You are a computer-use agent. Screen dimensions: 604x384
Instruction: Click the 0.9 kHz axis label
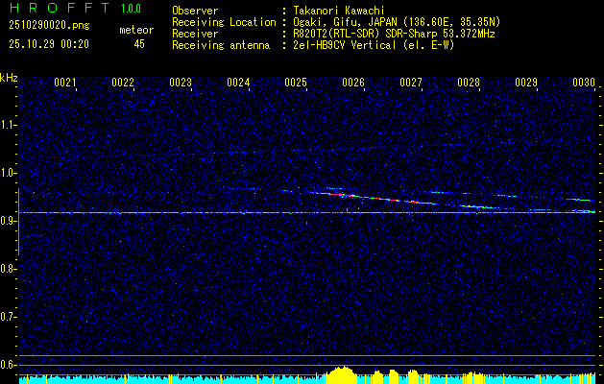coord(8,221)
